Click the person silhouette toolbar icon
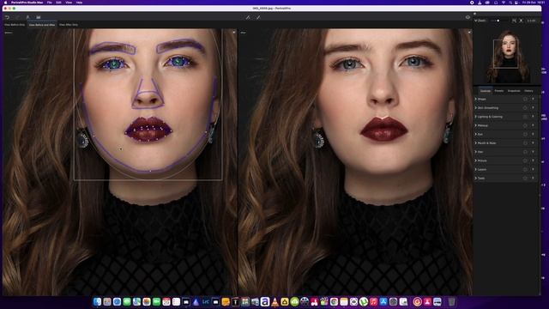The width and height of the screenshot is (549, 309). point(28,17)
